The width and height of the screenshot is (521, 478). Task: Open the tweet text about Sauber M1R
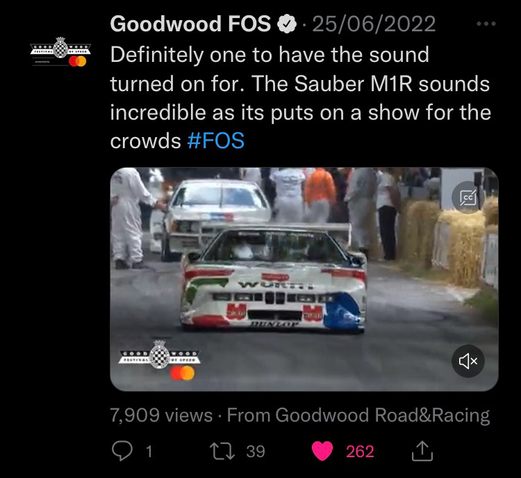300,98
